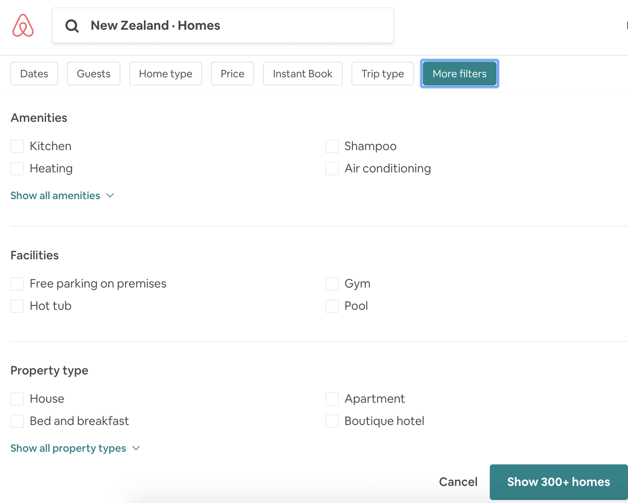
Task: Expand Show all amenities
Action: pos(55,195)
